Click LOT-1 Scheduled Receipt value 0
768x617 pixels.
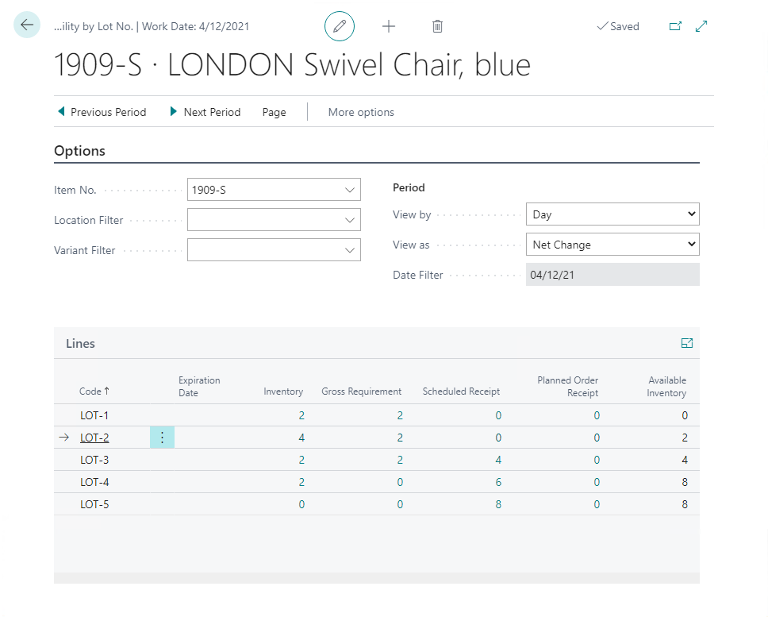[498, 415]
